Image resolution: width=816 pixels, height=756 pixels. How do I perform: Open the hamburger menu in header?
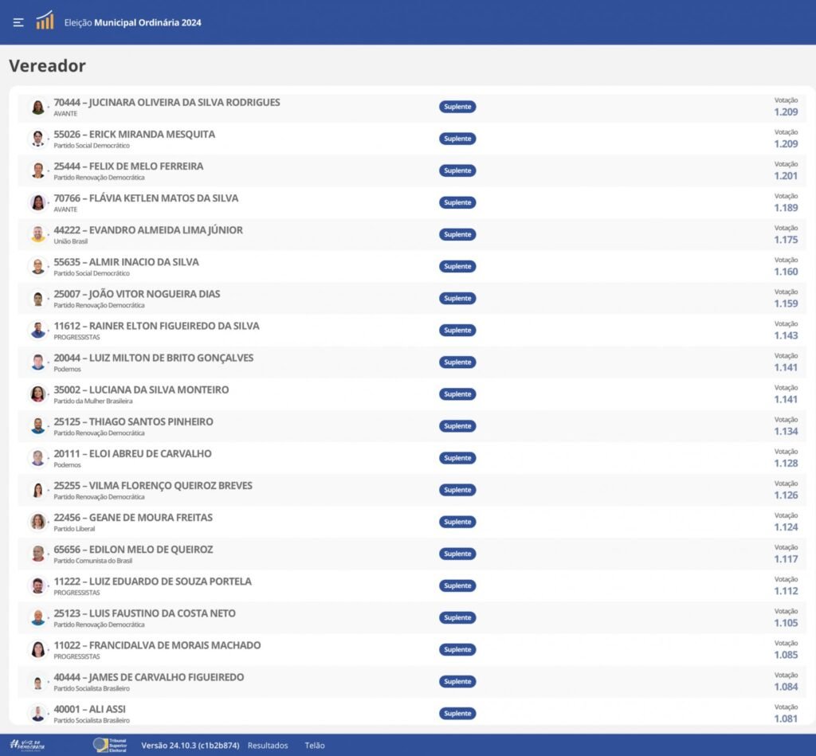(x=18, y=22)
